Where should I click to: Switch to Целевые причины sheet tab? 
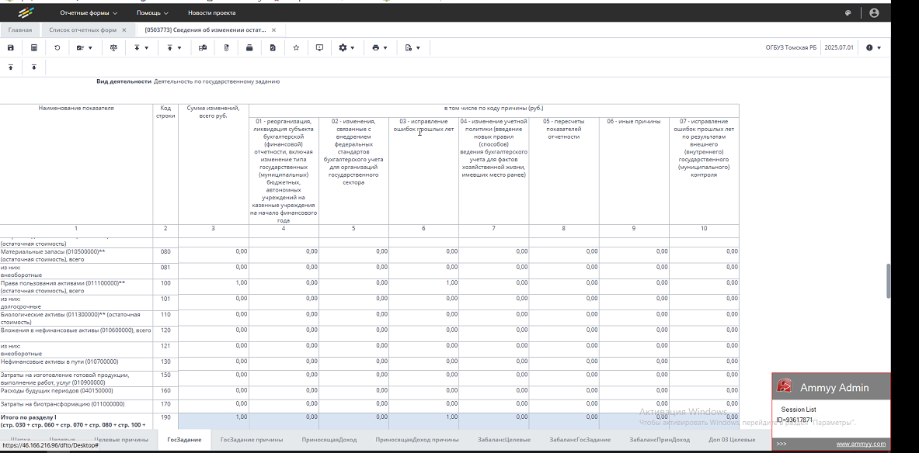coord(120,440)
